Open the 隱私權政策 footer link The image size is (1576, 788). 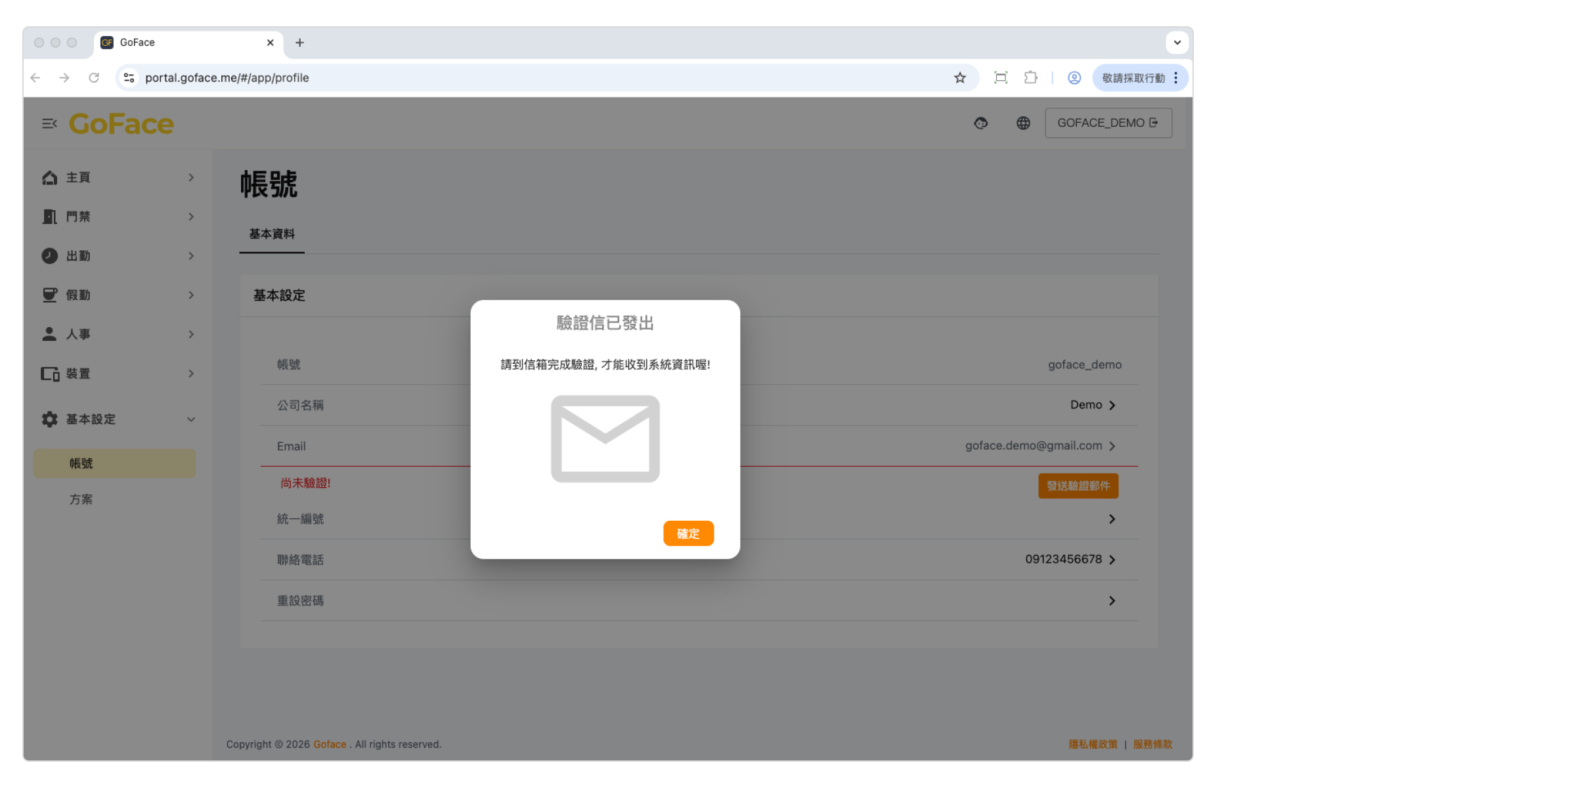click(1093, 744)
